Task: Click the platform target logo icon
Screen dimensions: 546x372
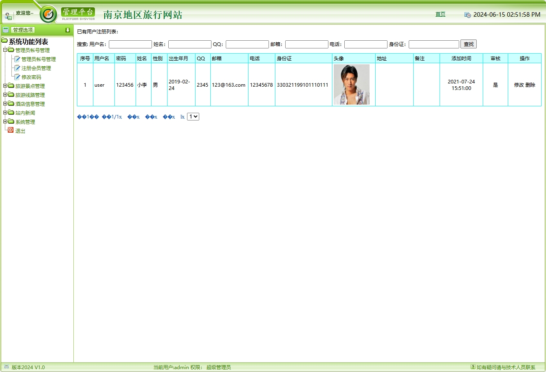Action: 48,15
